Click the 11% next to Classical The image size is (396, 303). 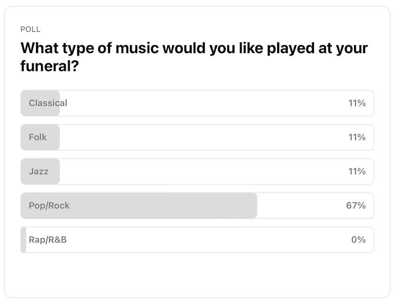click(x=358, y=103)
